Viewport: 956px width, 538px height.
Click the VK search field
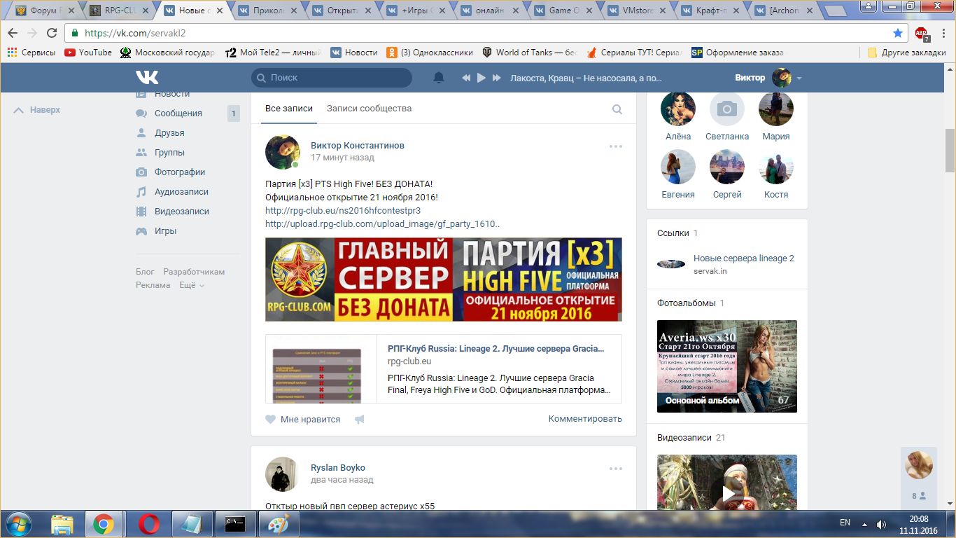pos(332,78)
